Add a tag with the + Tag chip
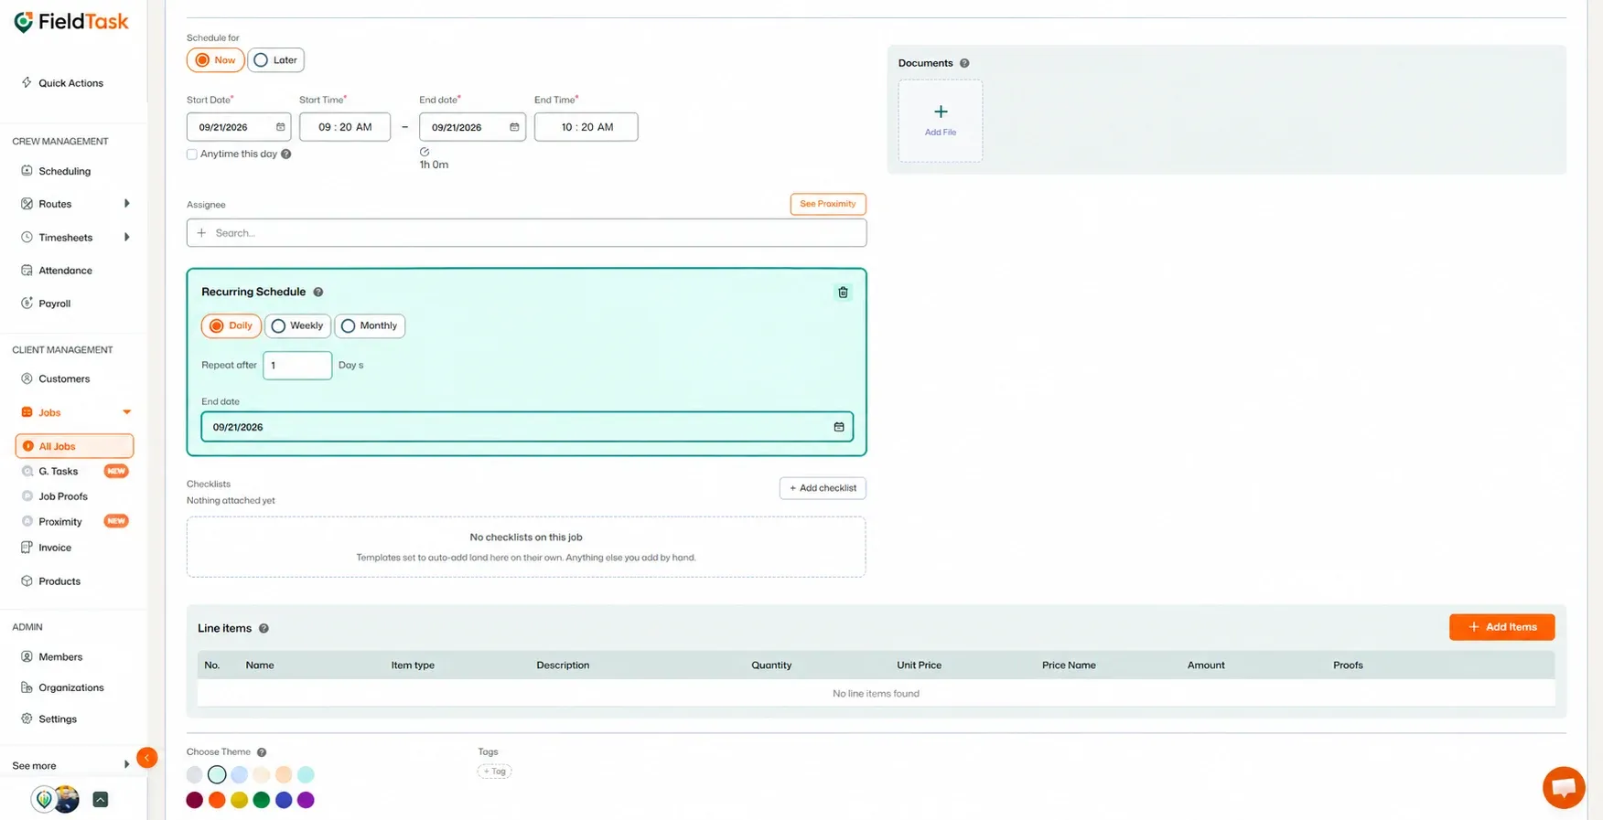The image size is (1603, 820). tap(494, 772)
